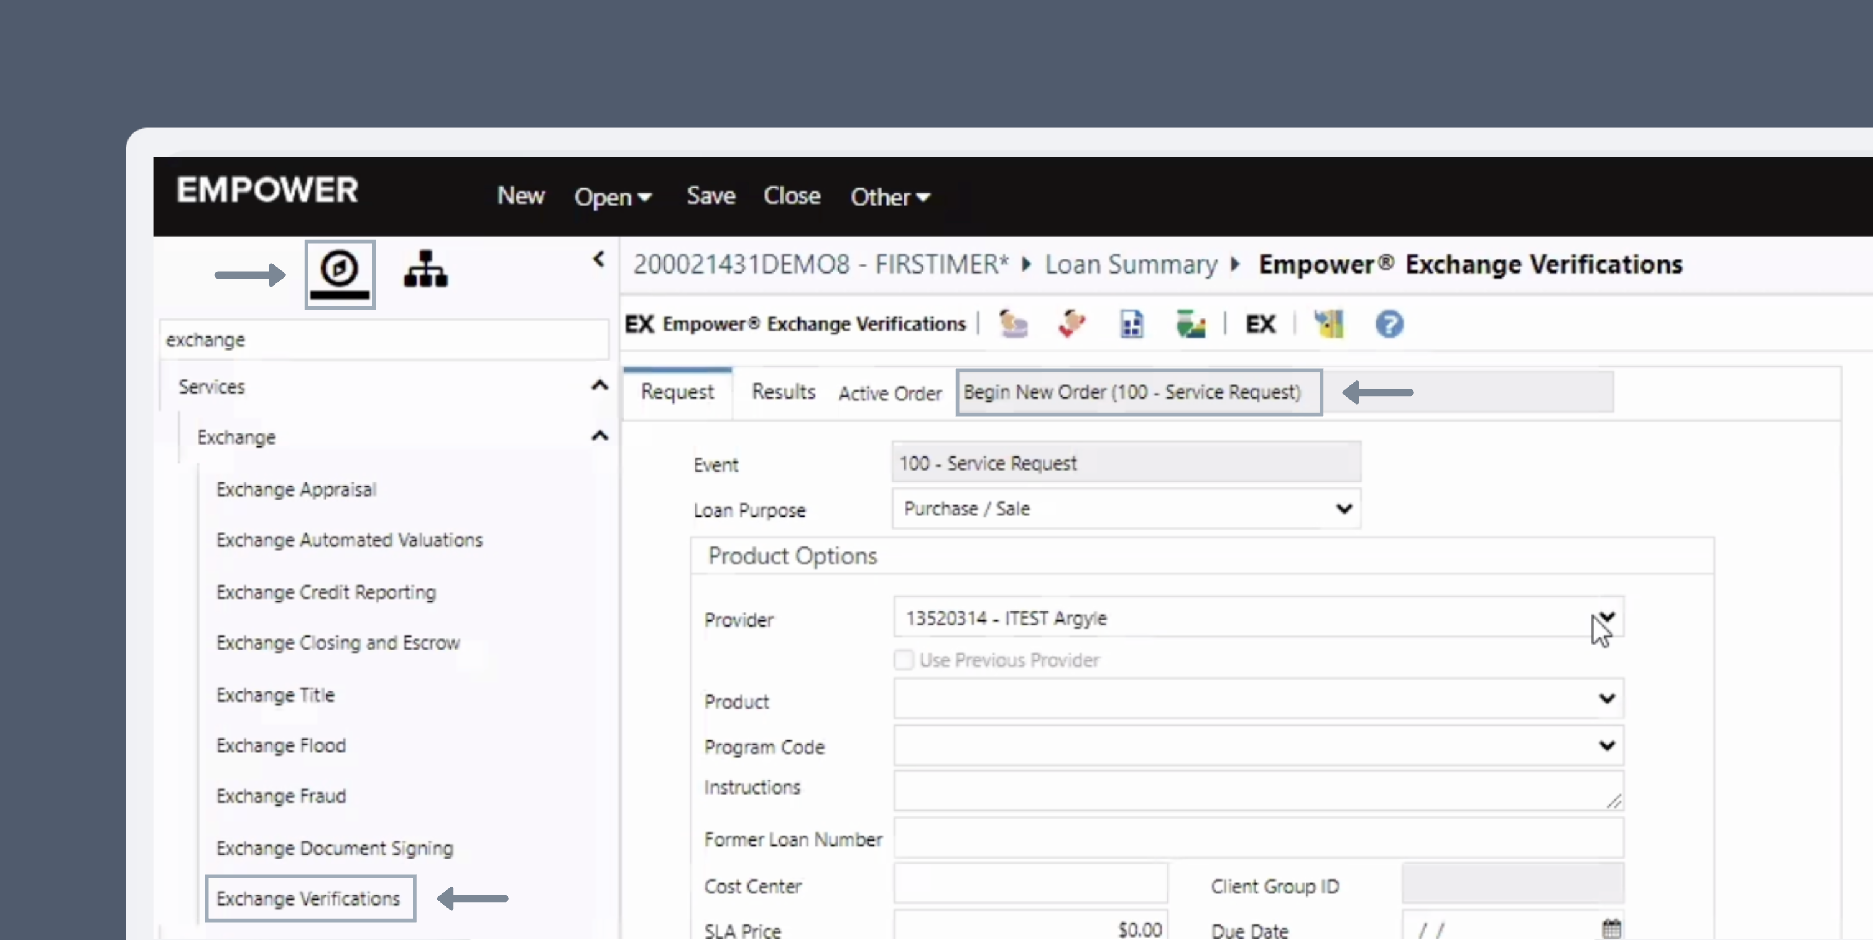Collapse the Services section

point(598,386)
